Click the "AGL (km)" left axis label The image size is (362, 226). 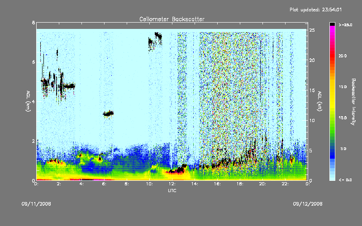28,101
